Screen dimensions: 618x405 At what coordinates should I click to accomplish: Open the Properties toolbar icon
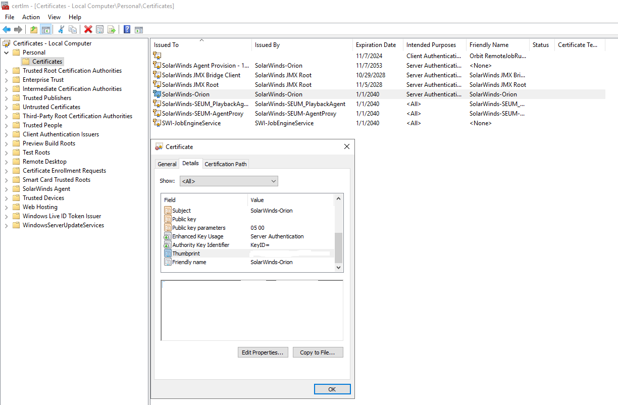100,29
